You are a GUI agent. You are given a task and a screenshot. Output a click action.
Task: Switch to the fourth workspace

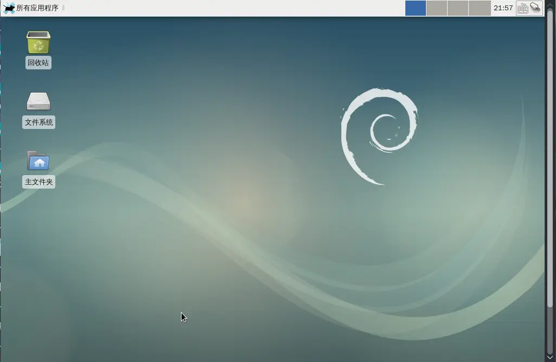pyautogui.click(x=480, y=8)
